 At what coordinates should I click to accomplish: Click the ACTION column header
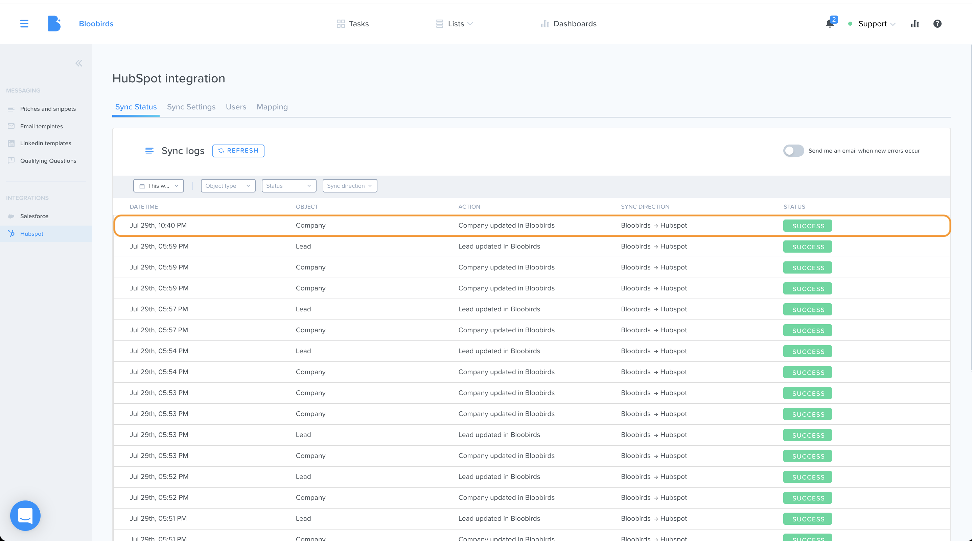pyautogui.click(x=469, y=207)
